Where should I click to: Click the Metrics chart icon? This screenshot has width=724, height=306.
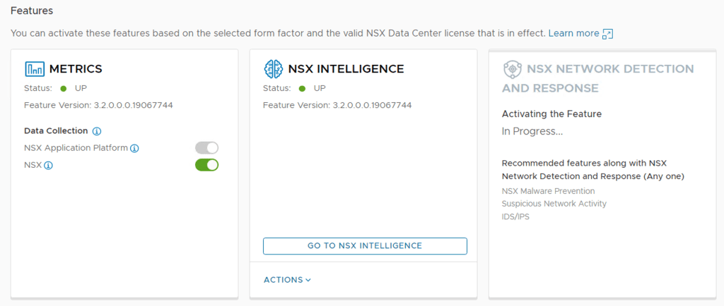tap(35, 69)
